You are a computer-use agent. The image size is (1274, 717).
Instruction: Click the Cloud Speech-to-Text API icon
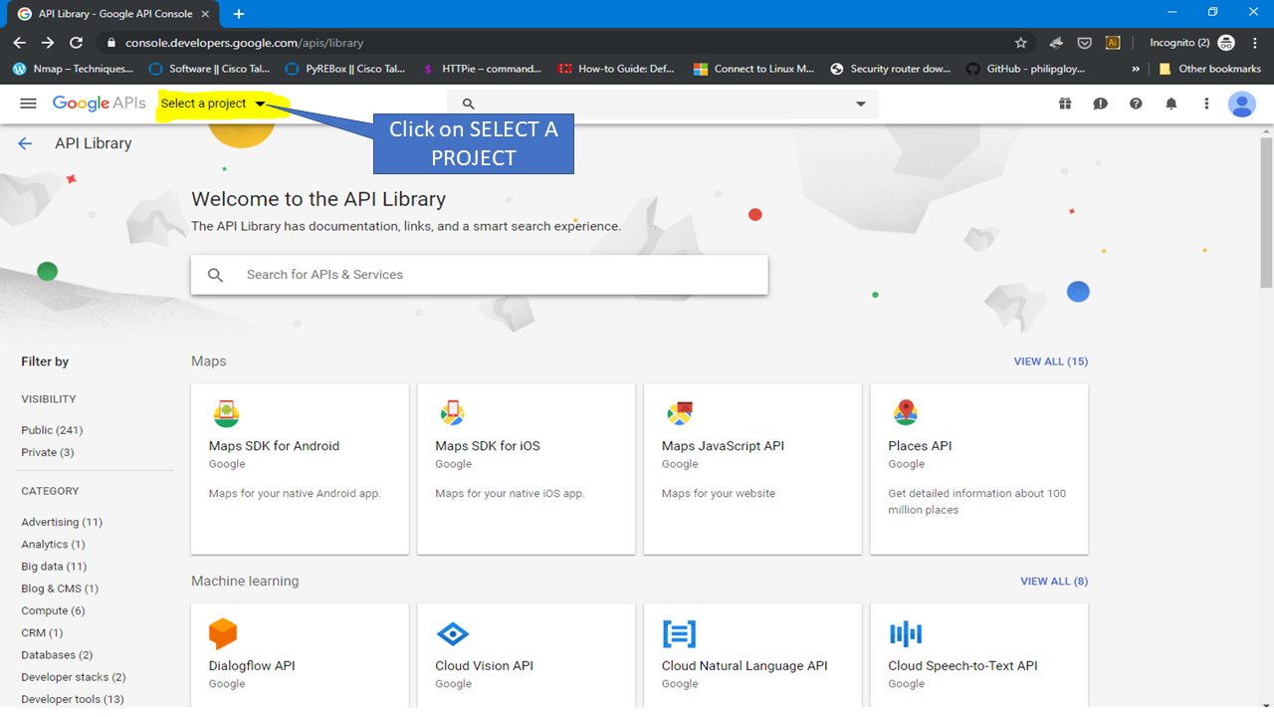point(906,633)
